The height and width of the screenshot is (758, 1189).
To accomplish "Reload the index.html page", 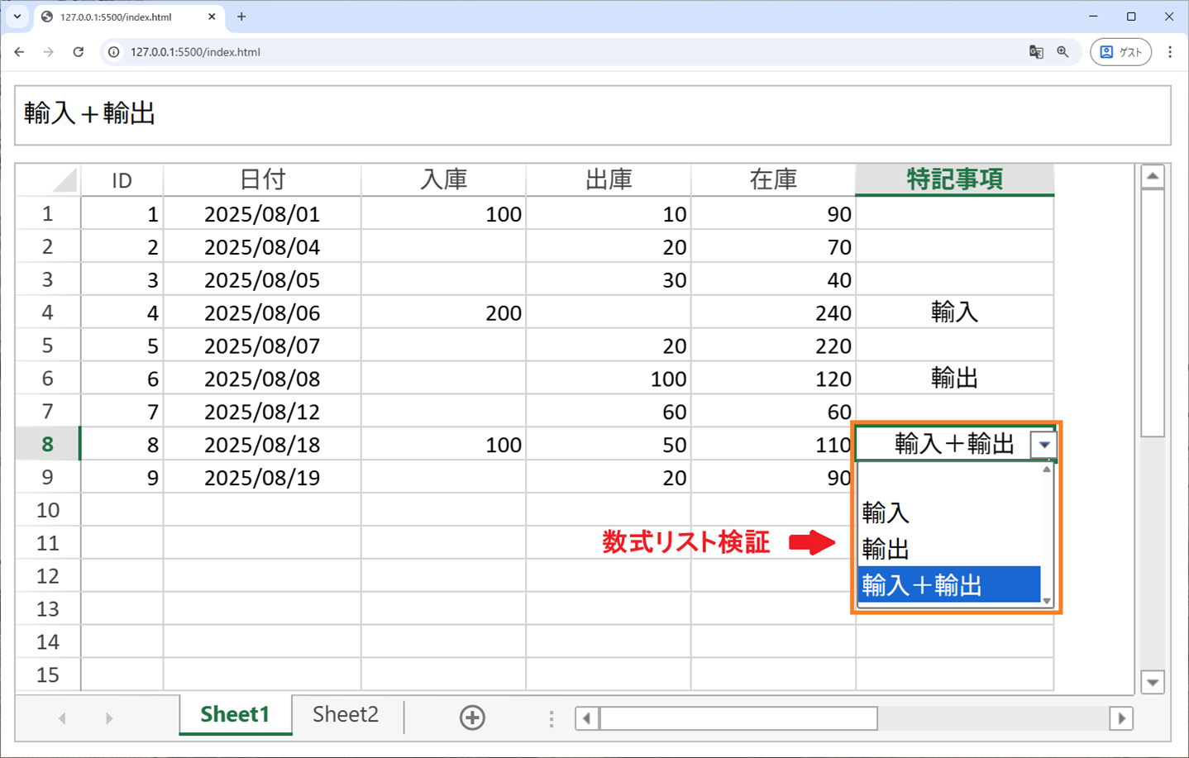I will [79, 51].
